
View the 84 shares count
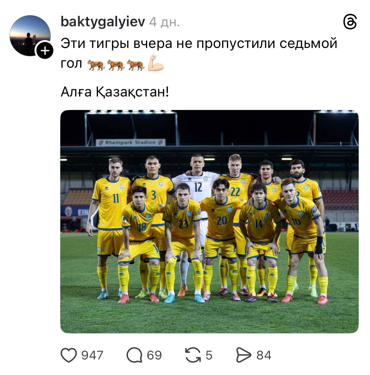[x=264, y=355]
